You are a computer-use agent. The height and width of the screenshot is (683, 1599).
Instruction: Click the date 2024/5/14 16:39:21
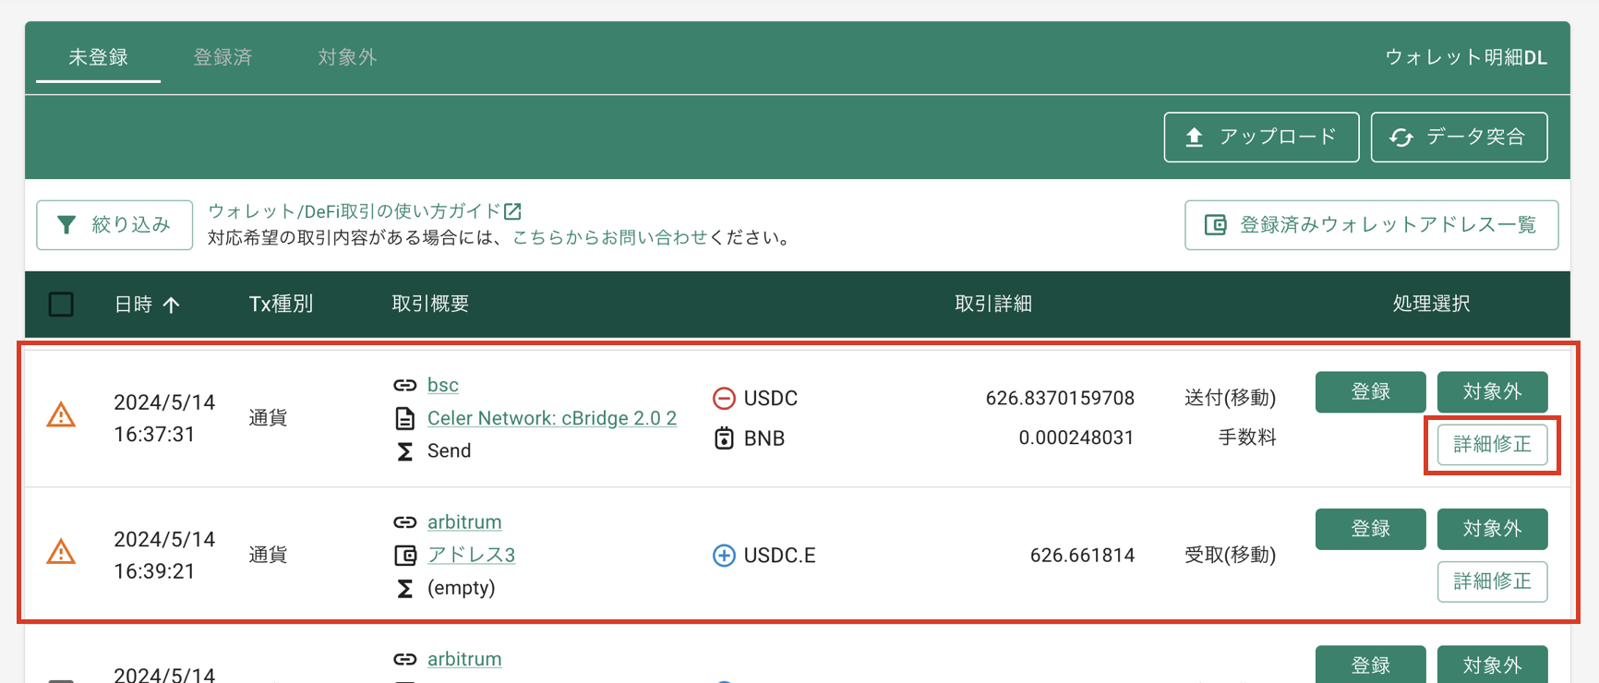164,555
